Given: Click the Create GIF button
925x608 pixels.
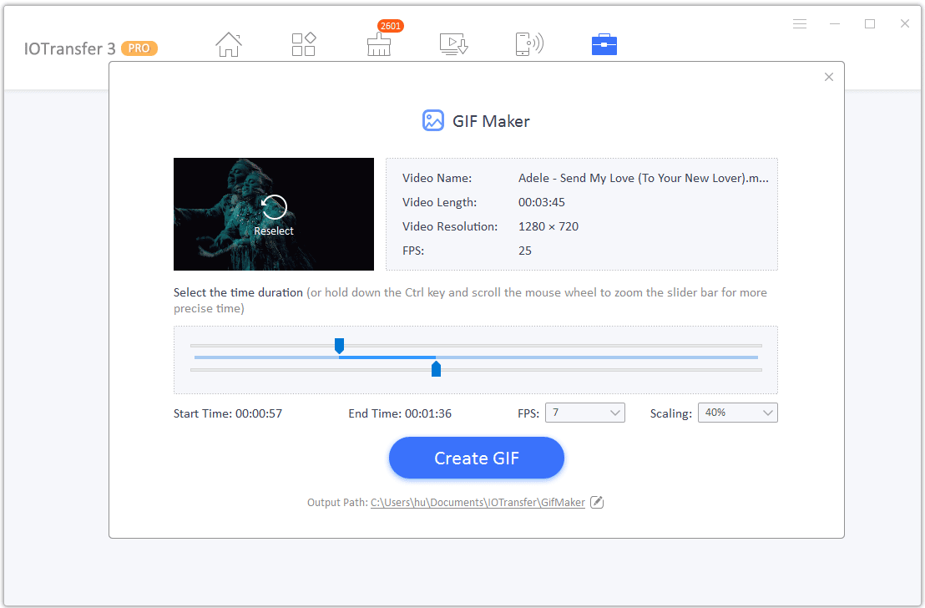Looking at the screenshot, I should point(476,458).
